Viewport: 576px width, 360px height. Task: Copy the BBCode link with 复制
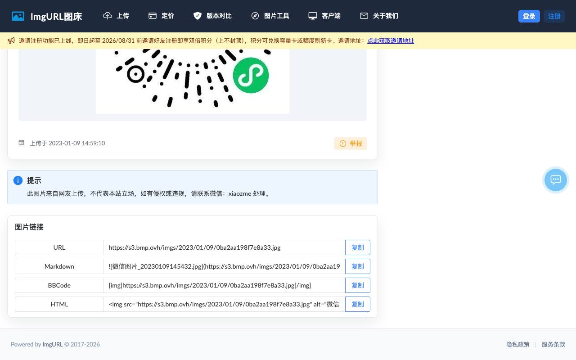[358, 285]
